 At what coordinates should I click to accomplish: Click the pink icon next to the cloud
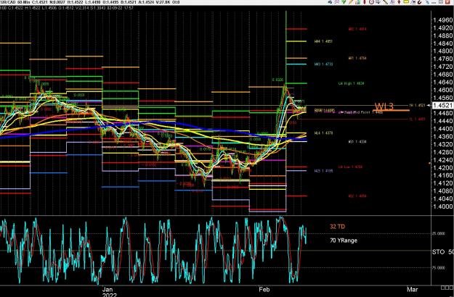[337, 1]
